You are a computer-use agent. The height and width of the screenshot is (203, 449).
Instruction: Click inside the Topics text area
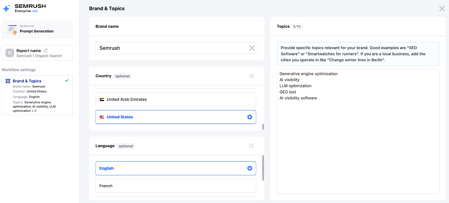pos(358,140)
